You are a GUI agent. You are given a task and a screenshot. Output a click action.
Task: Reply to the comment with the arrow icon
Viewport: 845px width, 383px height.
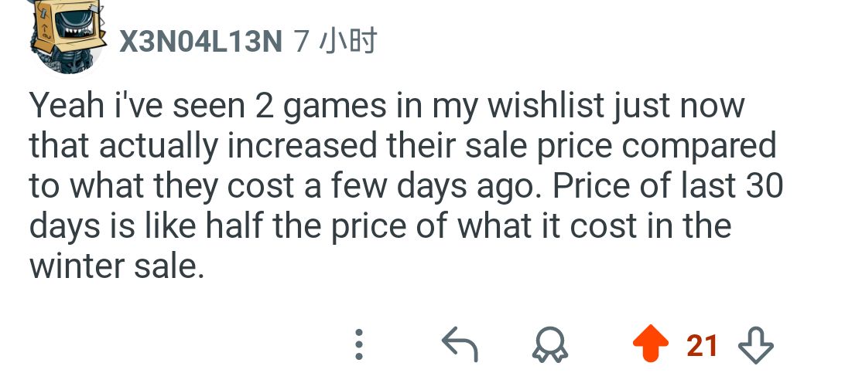pyautogui.click(x=459, y=345)
